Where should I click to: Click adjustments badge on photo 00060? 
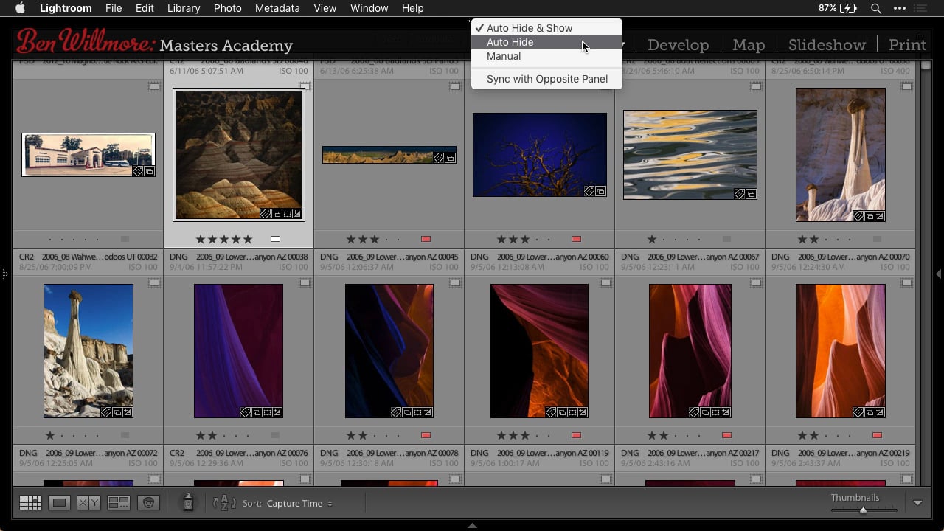(582, 412)
